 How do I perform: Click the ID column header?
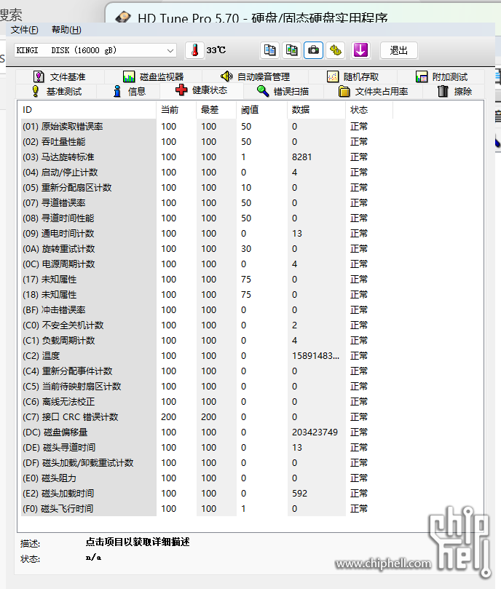point(88,110)
